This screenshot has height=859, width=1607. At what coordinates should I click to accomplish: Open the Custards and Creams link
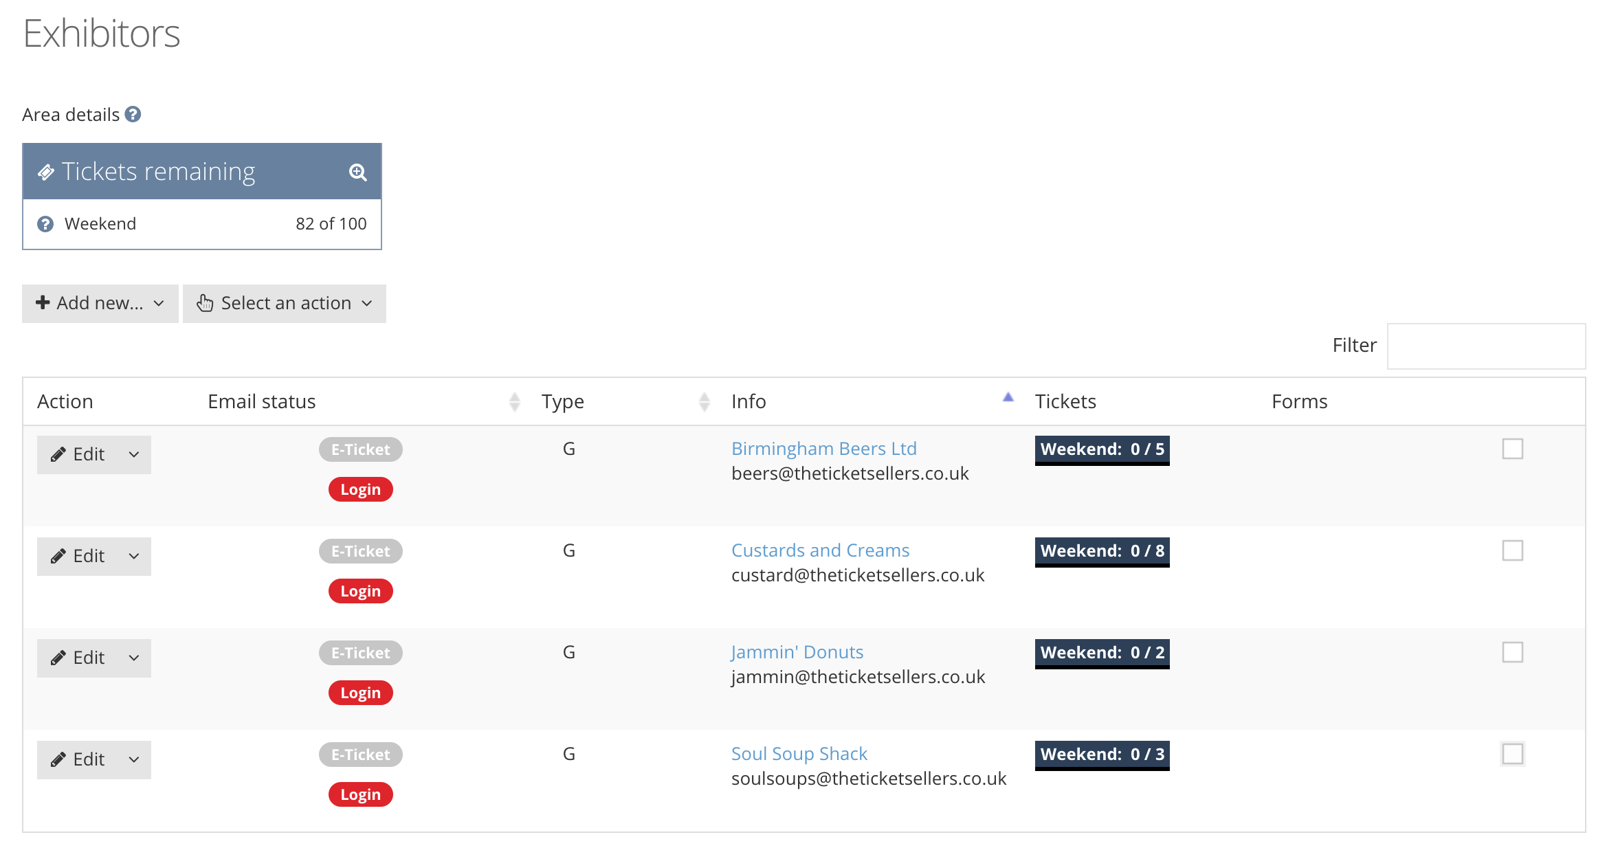pos(820,550)
